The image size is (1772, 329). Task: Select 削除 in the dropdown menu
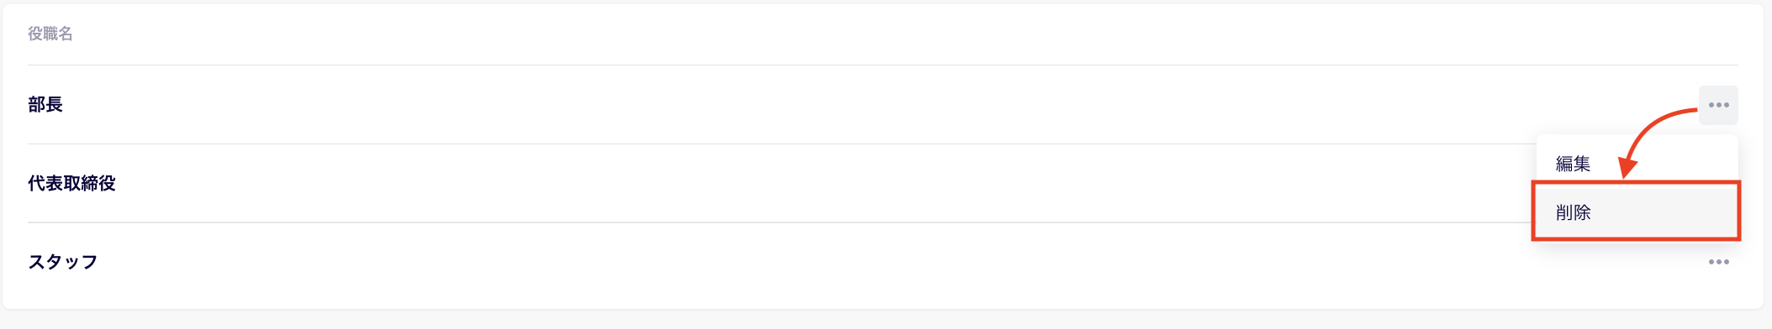pos(1637,212)
